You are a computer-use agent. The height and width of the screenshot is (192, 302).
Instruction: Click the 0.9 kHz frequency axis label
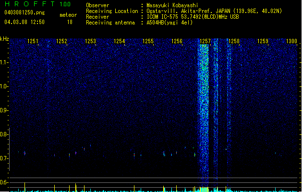click(4, 110)
